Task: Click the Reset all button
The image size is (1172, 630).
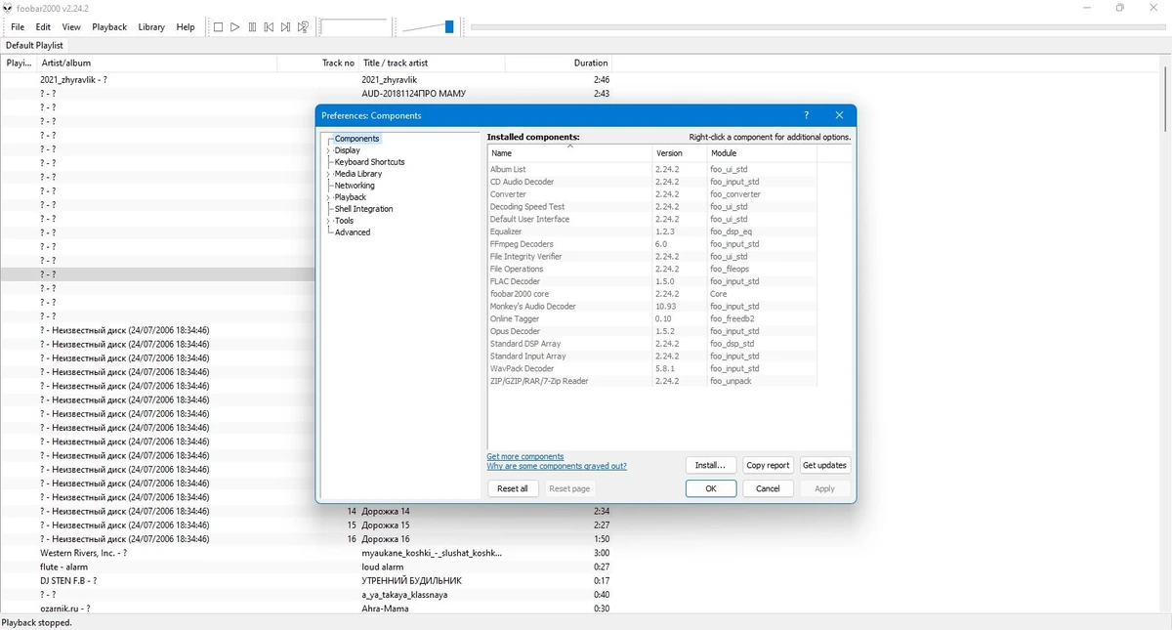Action: (513, 488)
